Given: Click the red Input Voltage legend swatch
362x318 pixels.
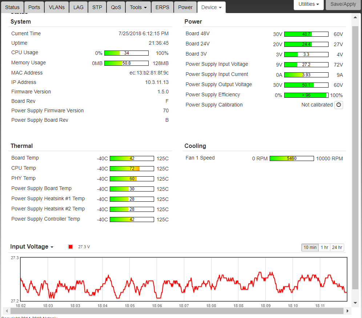Looking at the screenshot, I should 71,247.
